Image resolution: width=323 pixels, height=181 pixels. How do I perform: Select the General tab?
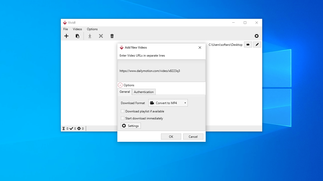pyautogui.click(x=125, y=92)
